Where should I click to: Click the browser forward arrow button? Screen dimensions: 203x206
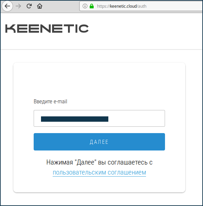click(18, 6)
